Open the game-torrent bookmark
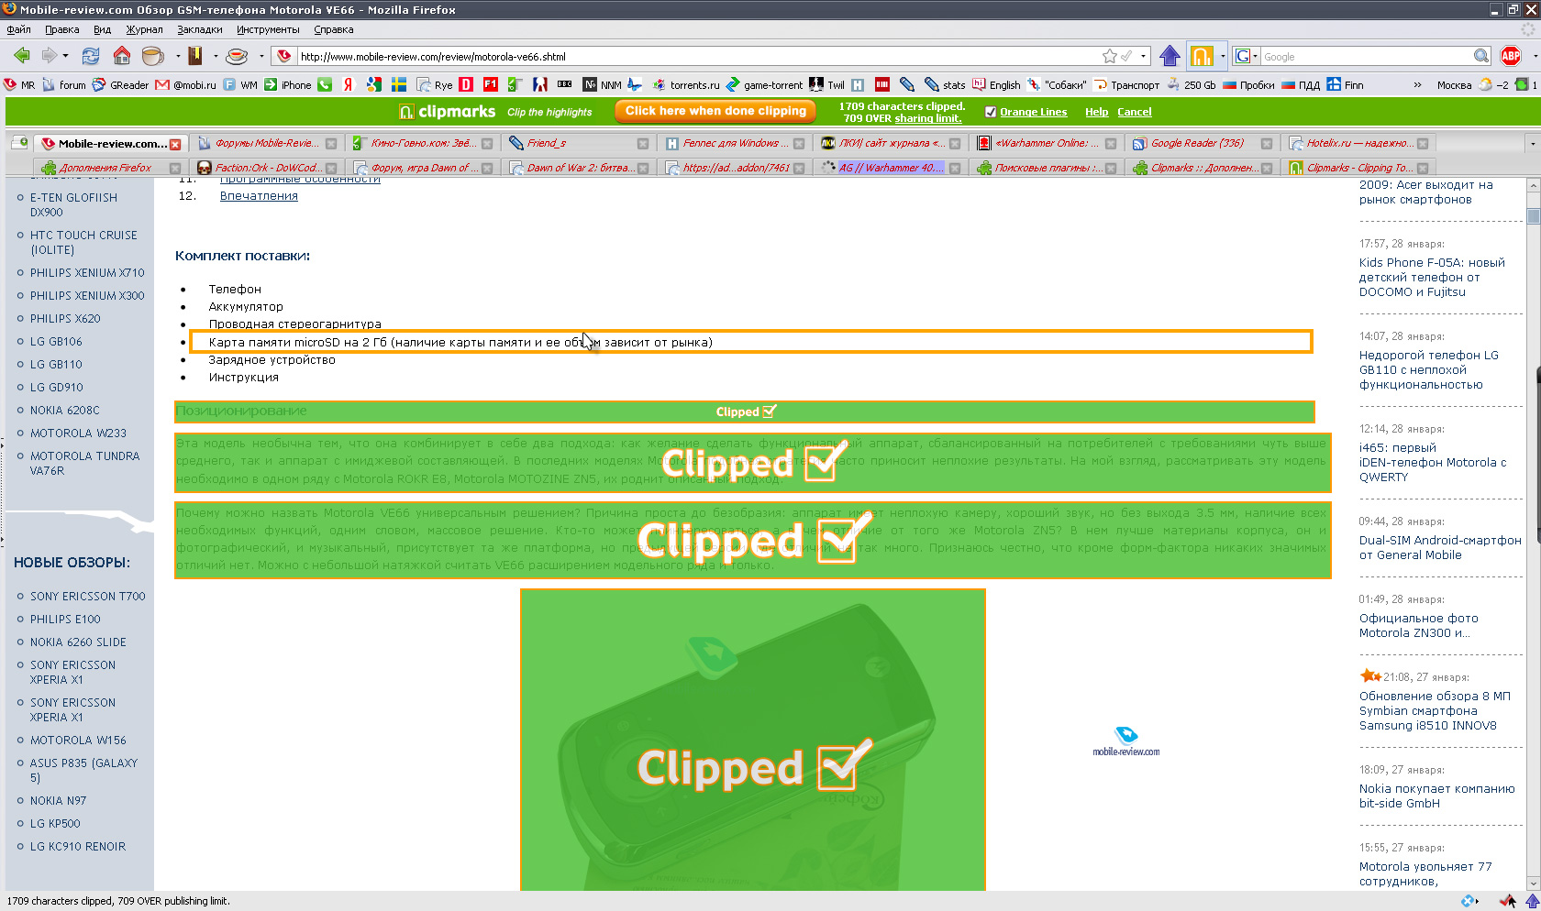 click(x=764, y=84)
